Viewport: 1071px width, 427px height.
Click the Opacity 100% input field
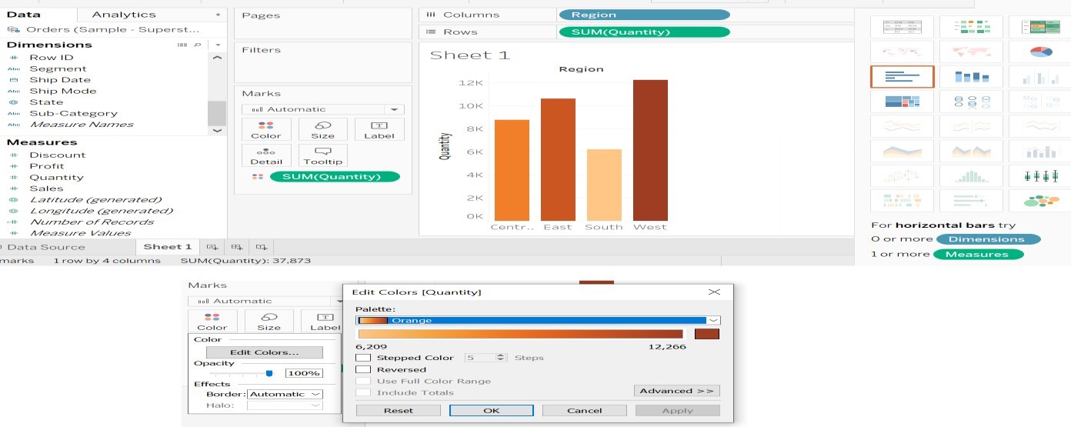tap(304, 373)
